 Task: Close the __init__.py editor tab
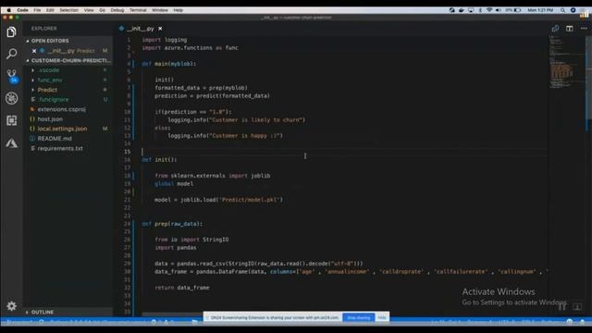pos(160,29)
